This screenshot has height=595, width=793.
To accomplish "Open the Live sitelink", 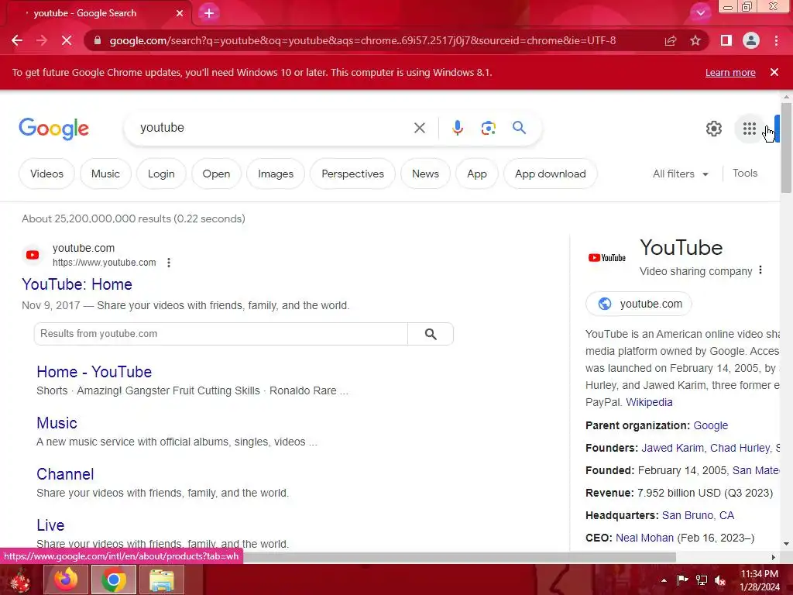I will (x=50, y=525).
